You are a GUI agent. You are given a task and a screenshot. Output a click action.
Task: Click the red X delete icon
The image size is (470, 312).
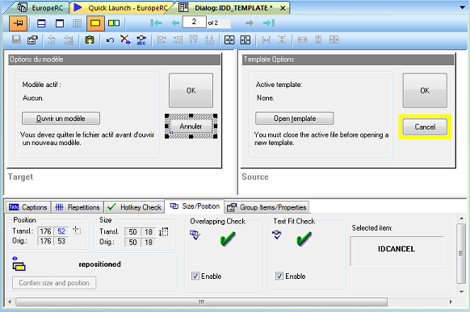pos(125,40)
